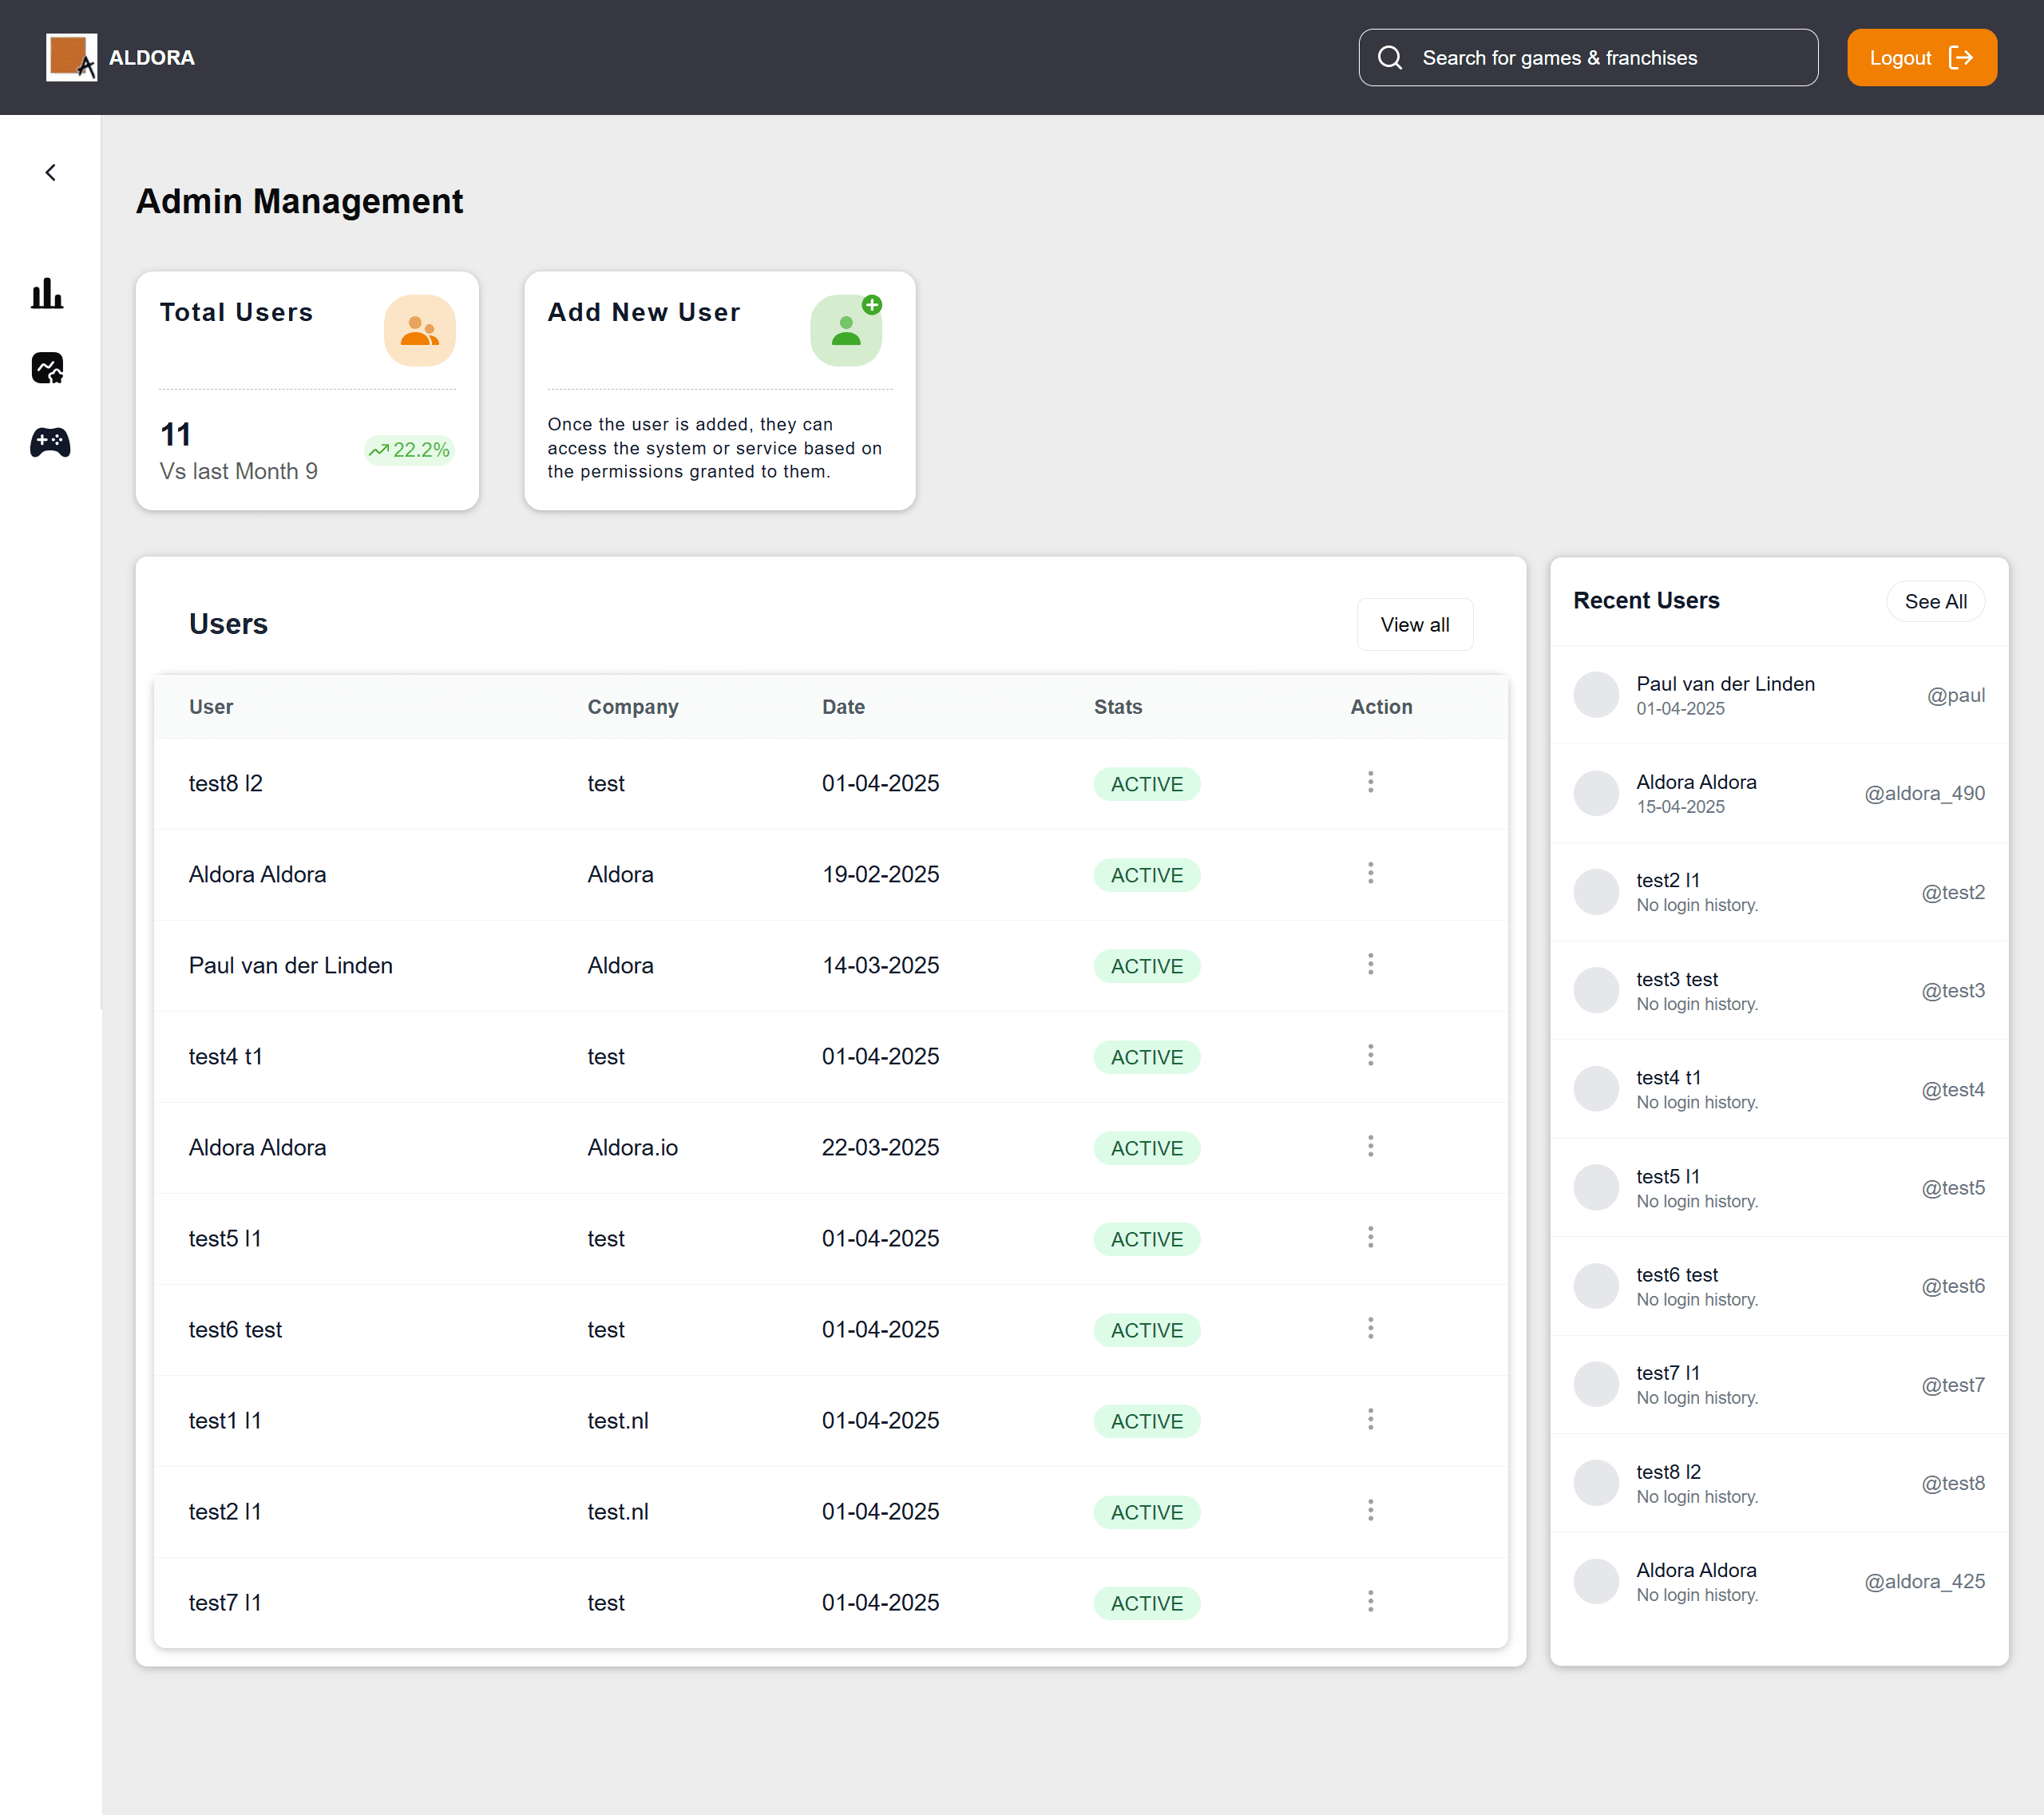Click the 22.2% growth indicator badge

(408, 451)
